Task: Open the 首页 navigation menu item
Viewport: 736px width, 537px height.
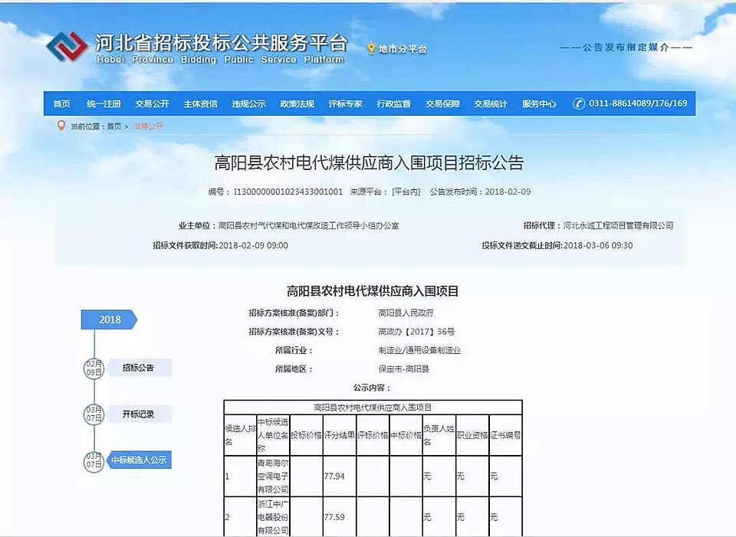Action: [x=61, y=103]
